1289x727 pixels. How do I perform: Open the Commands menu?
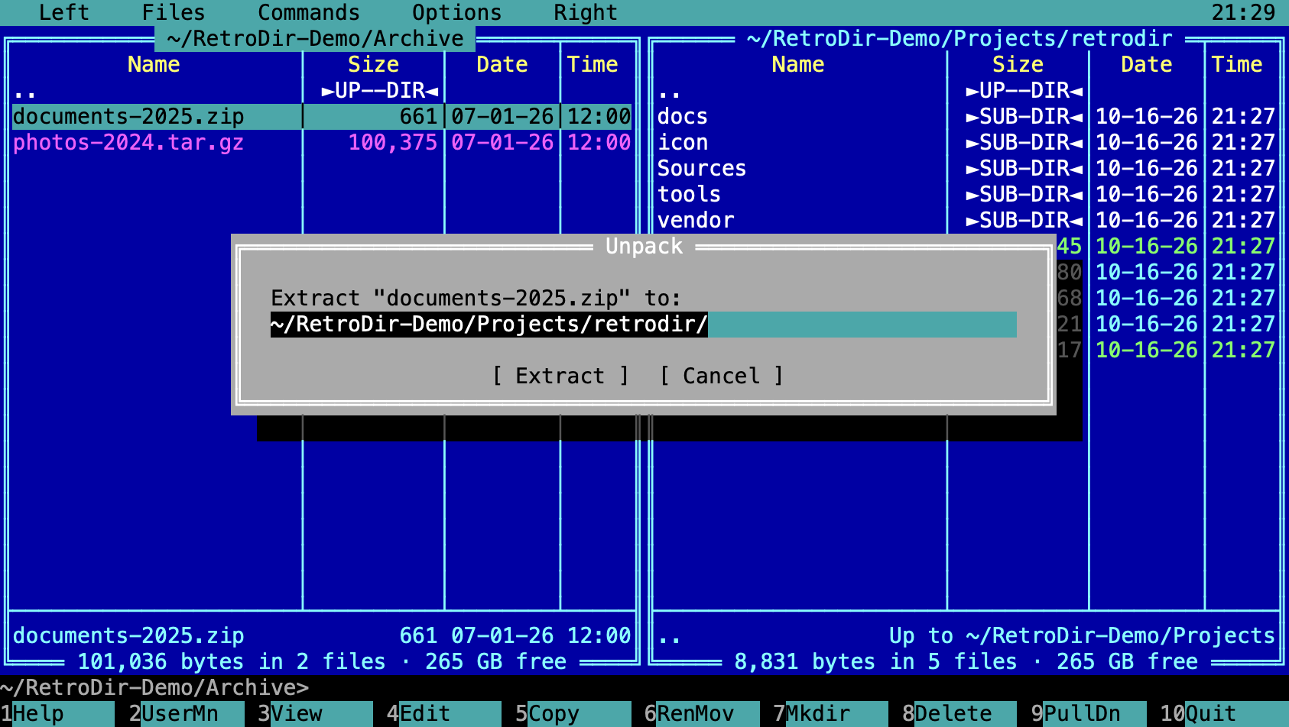[309, 12]
